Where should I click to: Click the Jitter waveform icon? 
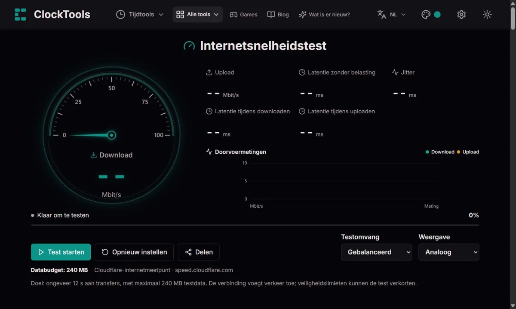395,73
